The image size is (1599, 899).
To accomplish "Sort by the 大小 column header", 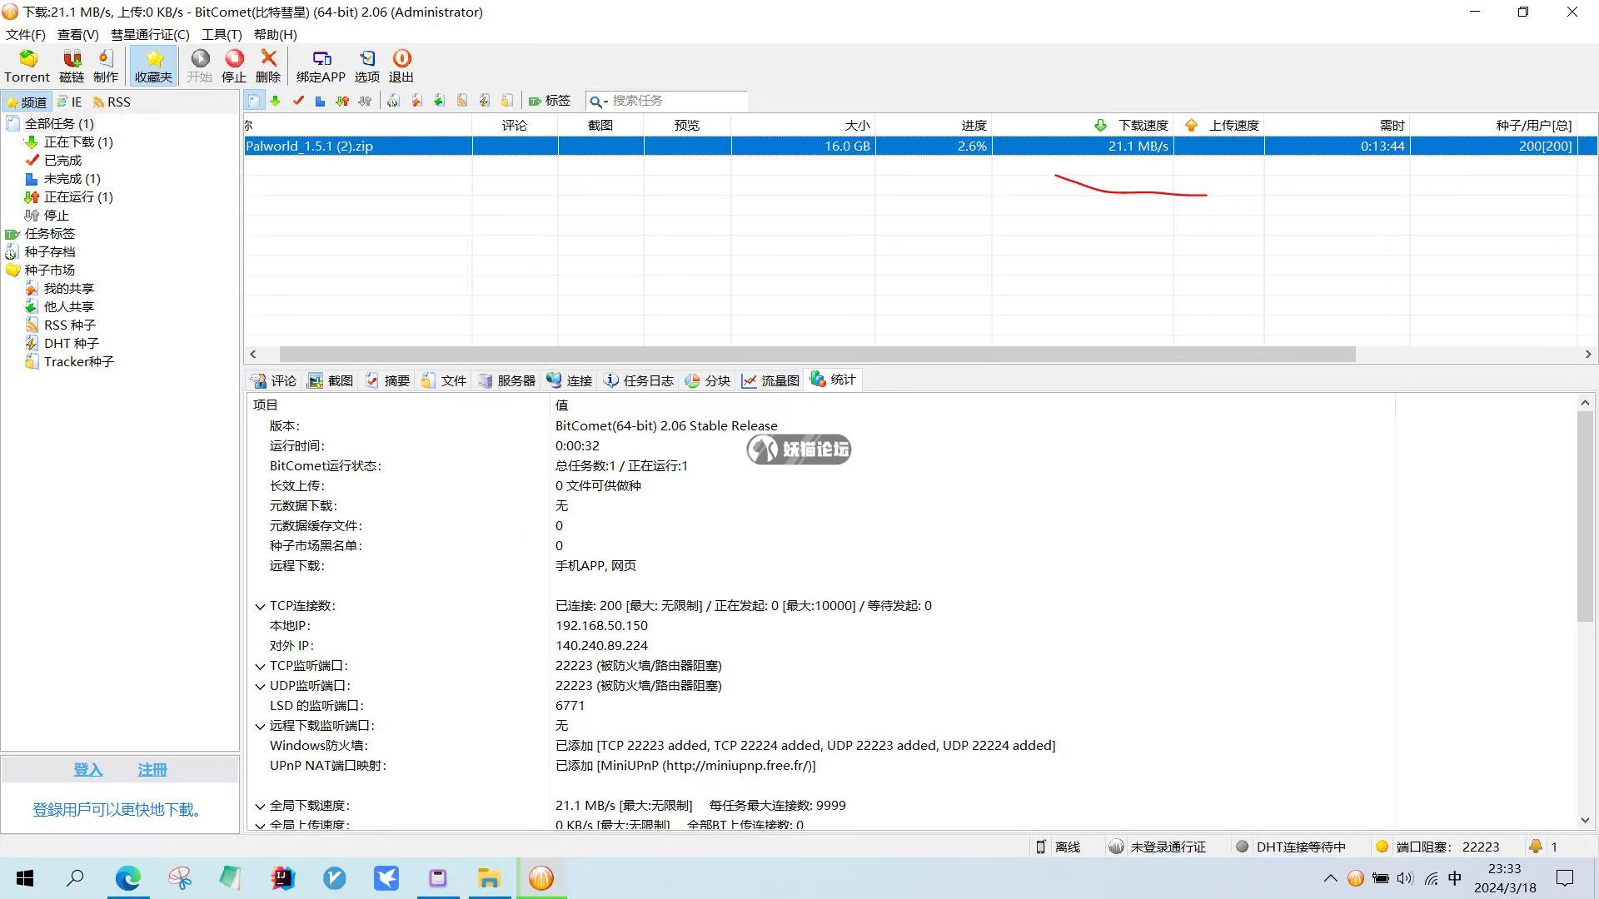I will tap(804, 125).
